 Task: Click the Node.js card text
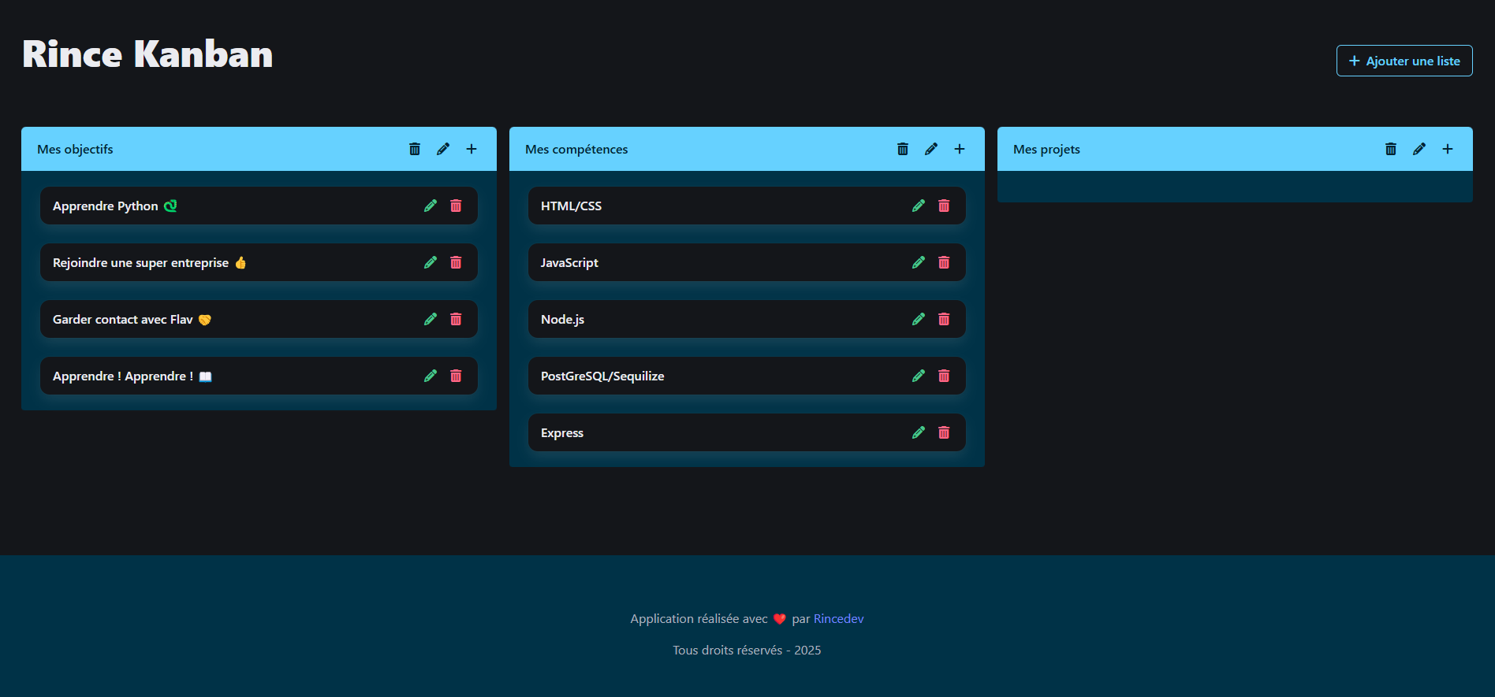point(562,320)
